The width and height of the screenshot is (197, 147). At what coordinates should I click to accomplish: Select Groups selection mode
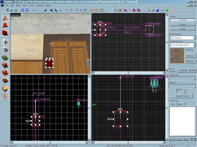(183, 20)
